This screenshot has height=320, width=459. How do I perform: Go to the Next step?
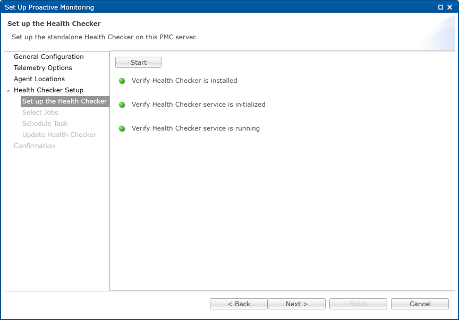(x=296, y=304)
